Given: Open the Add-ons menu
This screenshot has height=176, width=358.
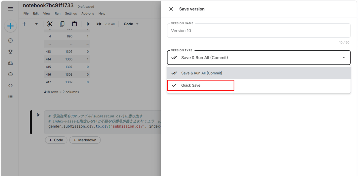Looking at the screenshot, I should 88,13.
